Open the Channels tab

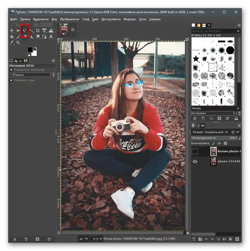[x=198, y=126]
